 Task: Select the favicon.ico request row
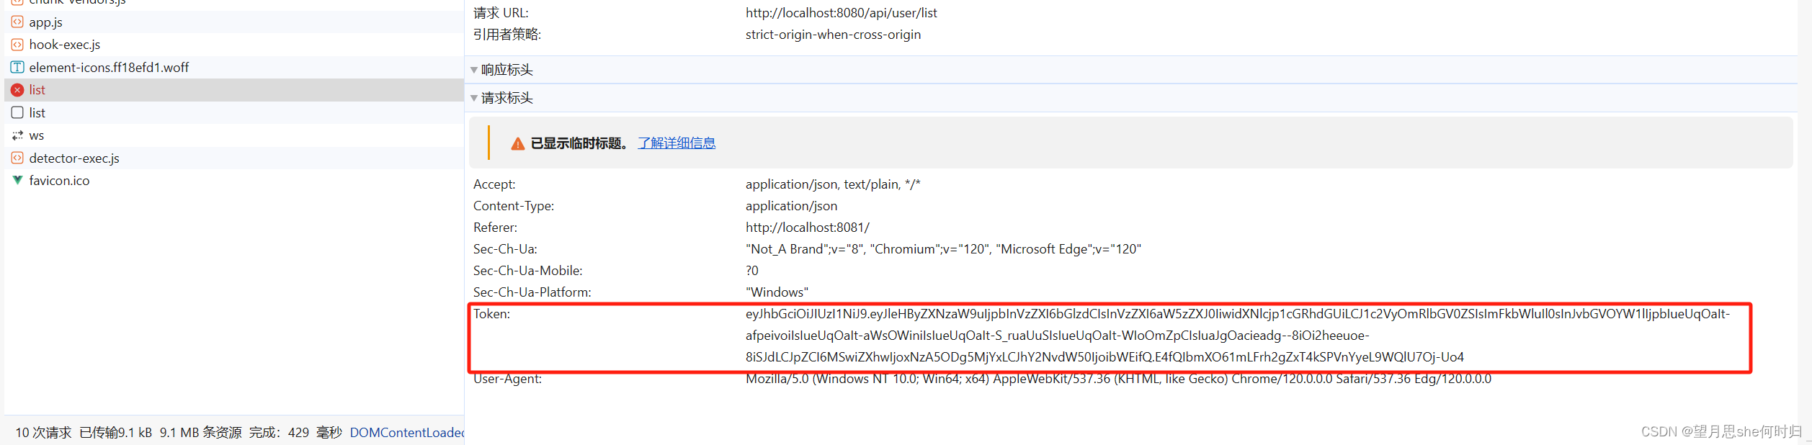tap(234, 181)
